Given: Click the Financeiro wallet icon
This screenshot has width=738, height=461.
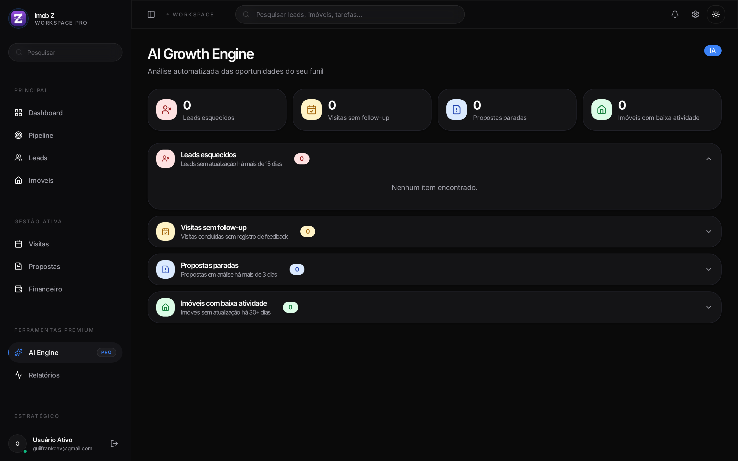Looking at the screenshot, I should (18, 289).
